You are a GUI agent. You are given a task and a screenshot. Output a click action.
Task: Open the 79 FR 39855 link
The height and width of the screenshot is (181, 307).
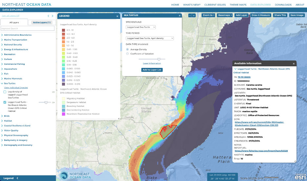tap(244, 77)
